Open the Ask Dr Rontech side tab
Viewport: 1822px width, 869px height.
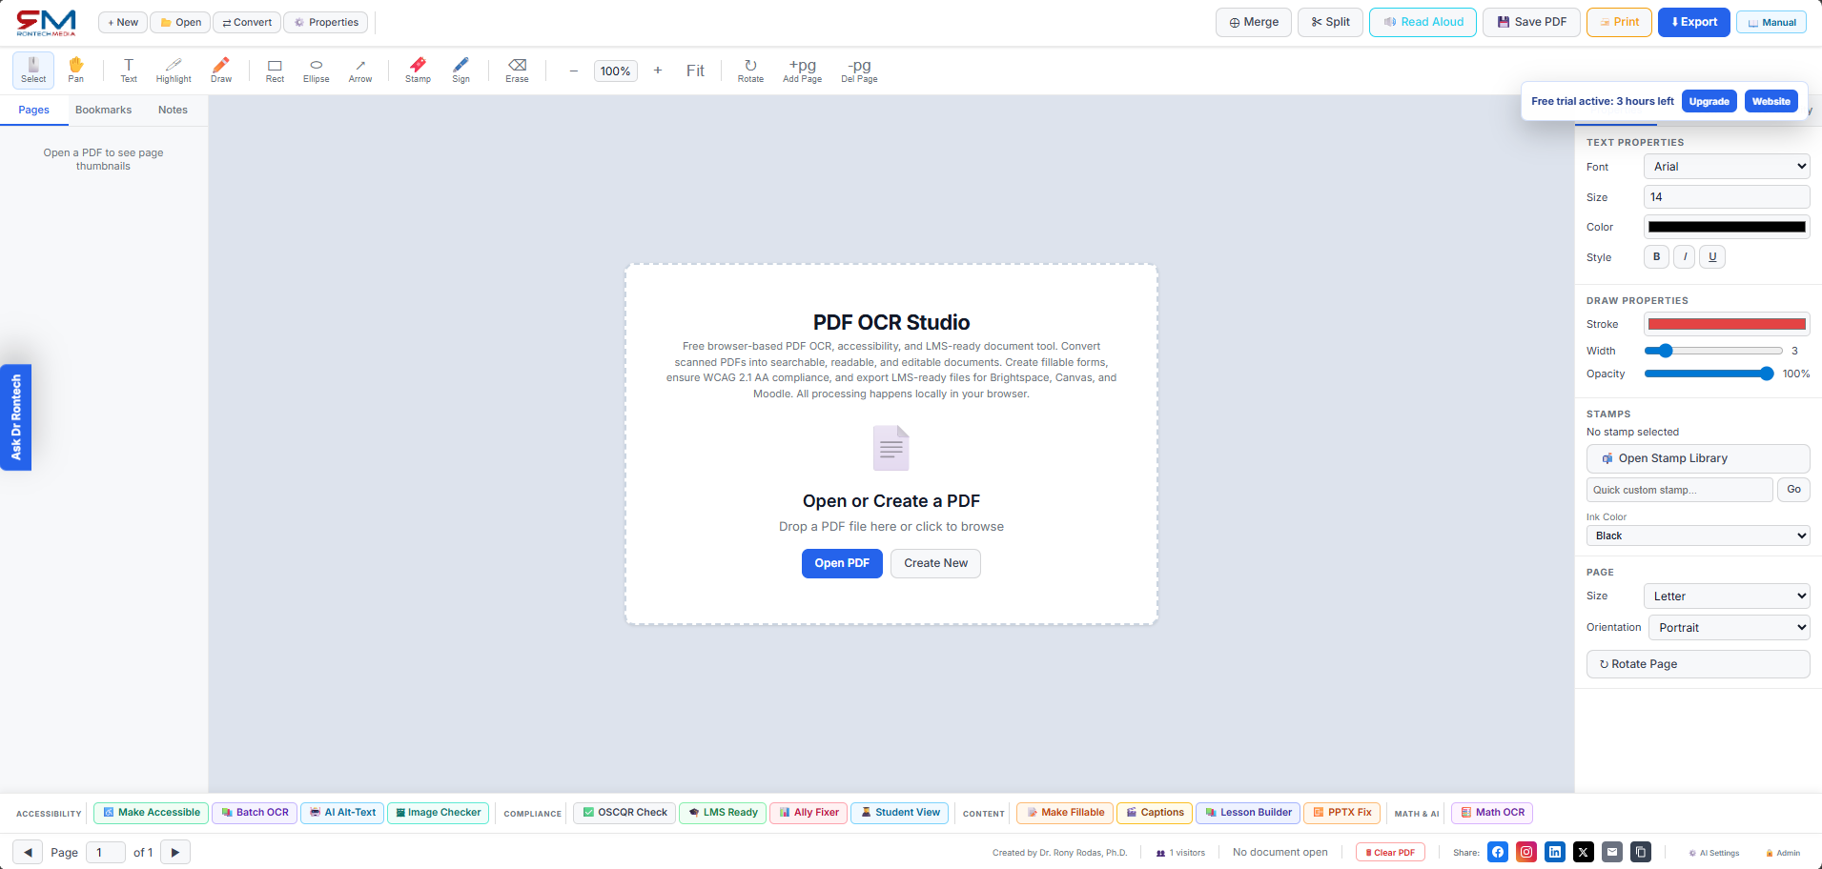tap(15, 417)
